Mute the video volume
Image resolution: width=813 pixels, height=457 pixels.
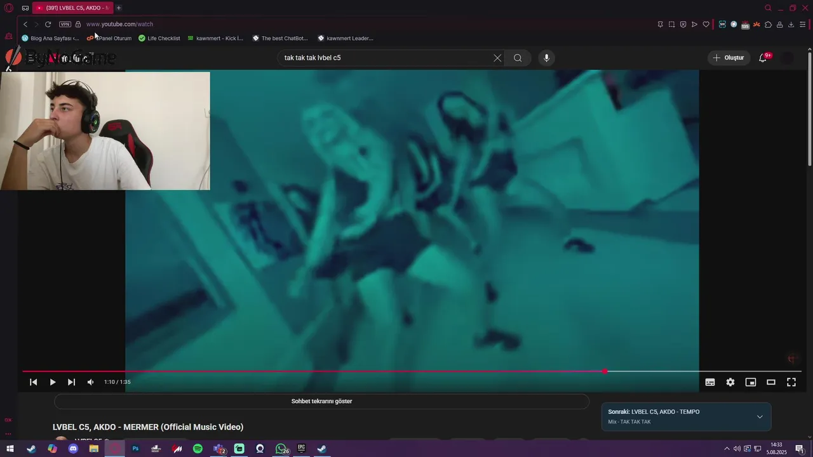[x=90, y=382]
